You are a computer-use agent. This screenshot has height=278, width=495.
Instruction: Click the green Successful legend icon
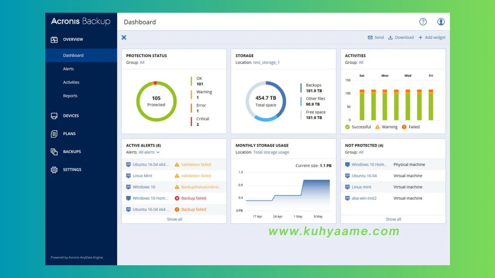pyautogui.click(x=347, y=127)
